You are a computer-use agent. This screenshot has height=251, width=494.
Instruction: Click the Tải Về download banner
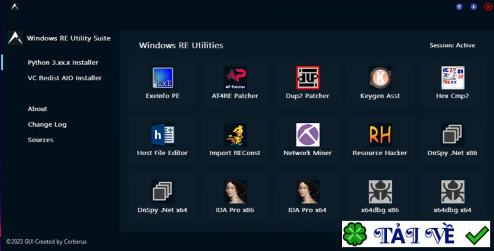click(416, 234)
